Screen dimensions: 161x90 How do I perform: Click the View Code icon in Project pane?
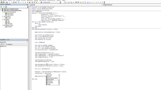pyautogui.click(x=1, y=7)
